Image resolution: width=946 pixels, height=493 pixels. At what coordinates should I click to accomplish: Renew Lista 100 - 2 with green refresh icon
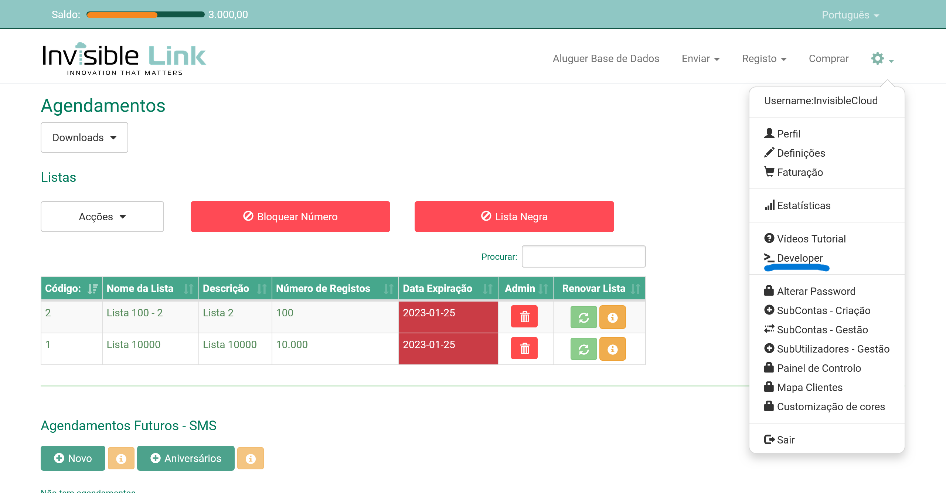583,317
